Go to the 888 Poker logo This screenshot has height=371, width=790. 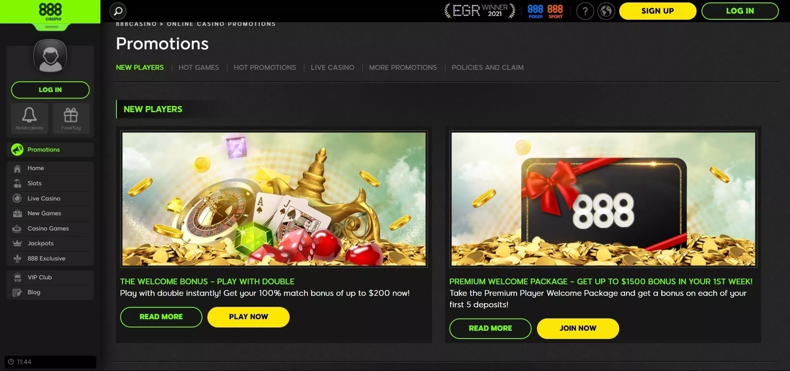click(x=535, y=11)
